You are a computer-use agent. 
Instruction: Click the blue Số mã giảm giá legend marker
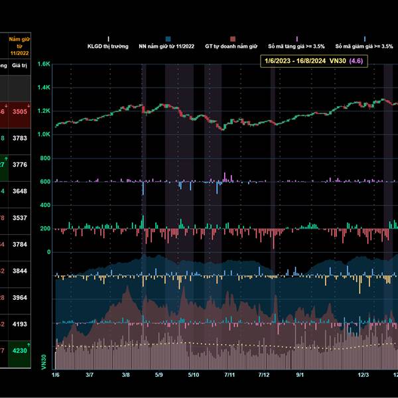(x=364, y=39)
